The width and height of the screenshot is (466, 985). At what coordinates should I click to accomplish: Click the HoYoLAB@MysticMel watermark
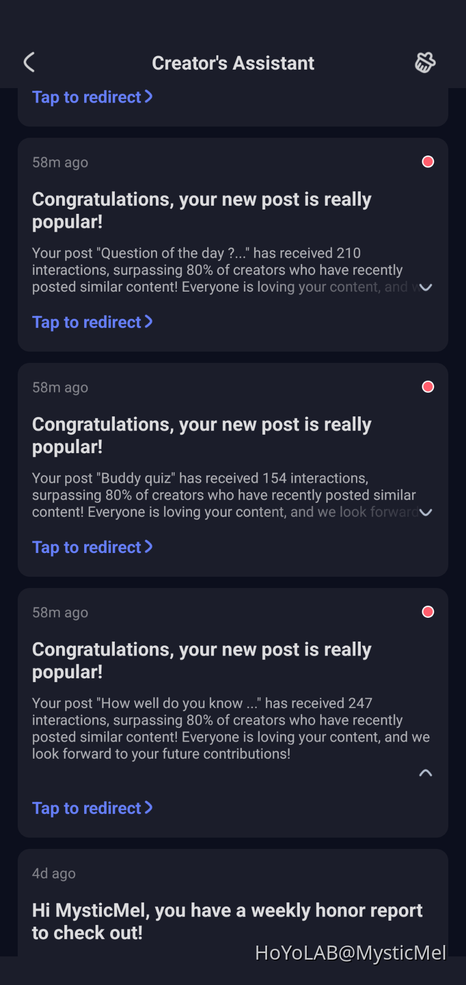coord(351,953)
